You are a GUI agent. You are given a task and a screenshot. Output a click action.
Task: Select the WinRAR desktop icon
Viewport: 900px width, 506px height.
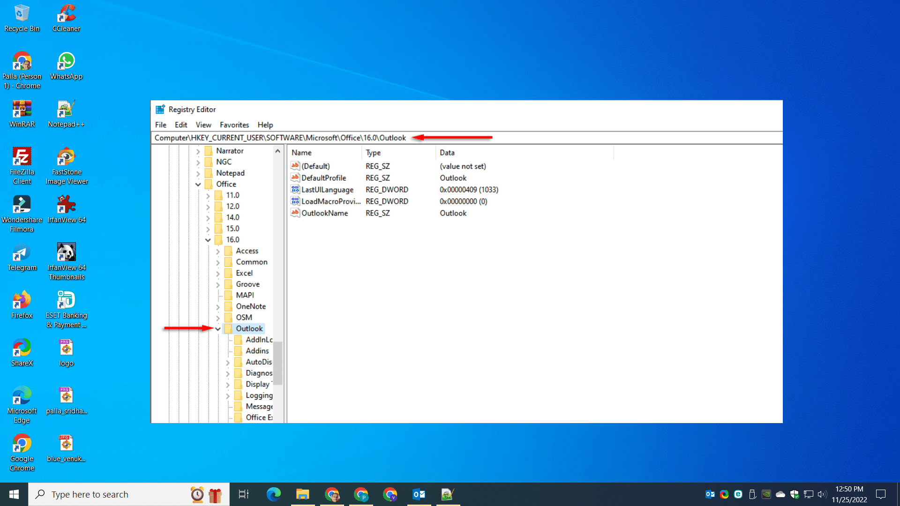22,114
